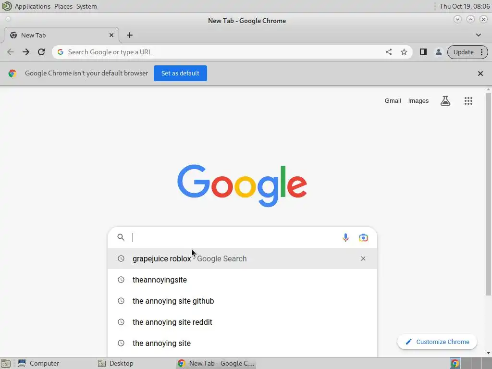The image size is (492, 369).
Task: Click the Update button
Action: coord(463,52)
